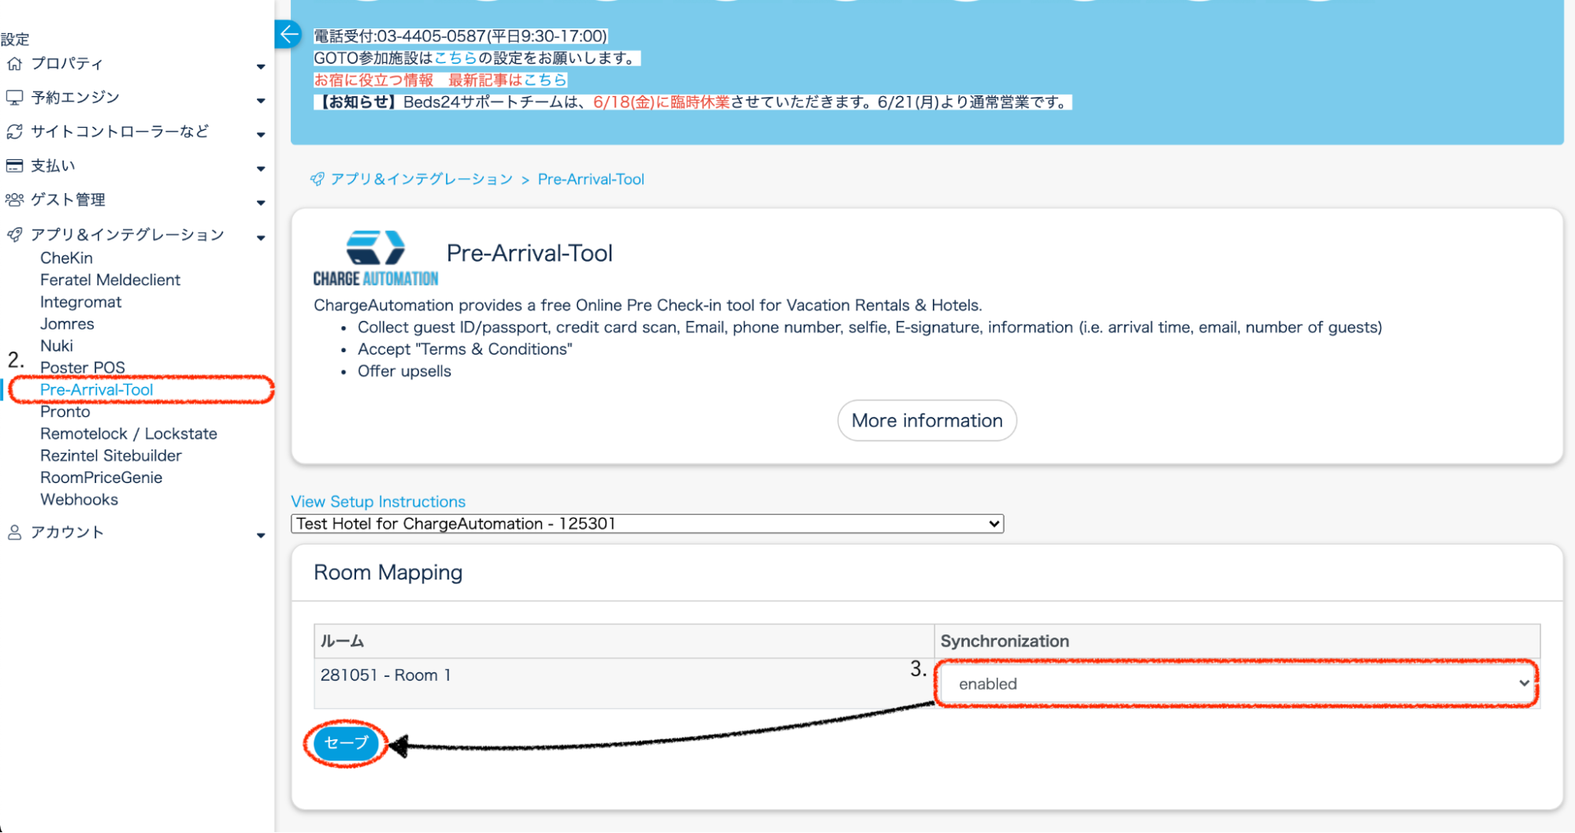Click the monitor icon beside 予約エンジン
1575x833 pixels.
click(x=14, y=98)
